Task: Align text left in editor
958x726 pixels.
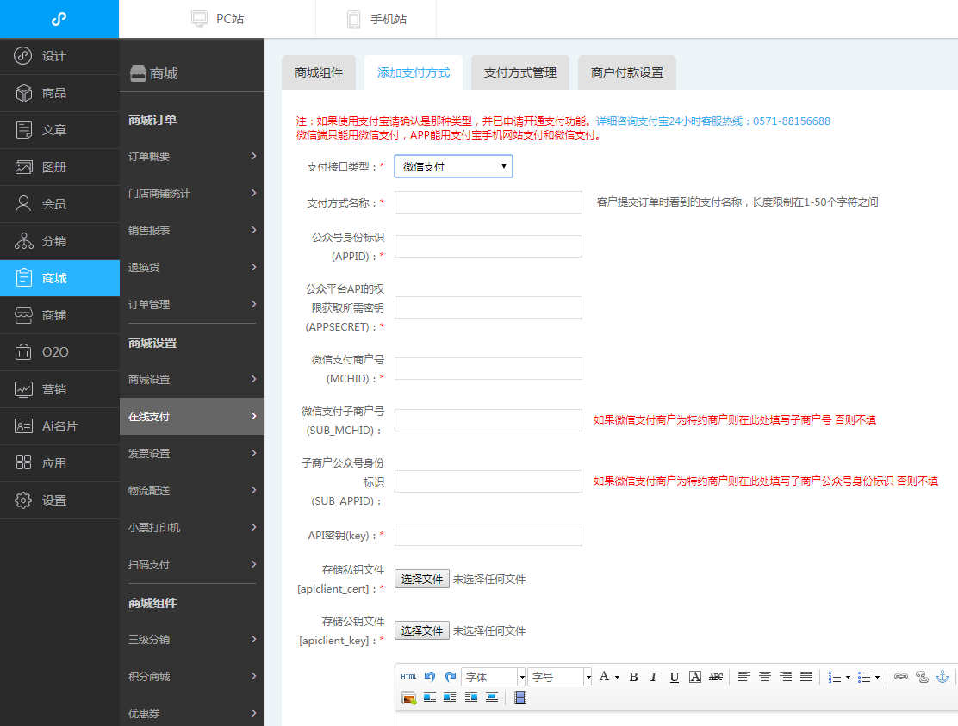Action: tap(744, 677)
